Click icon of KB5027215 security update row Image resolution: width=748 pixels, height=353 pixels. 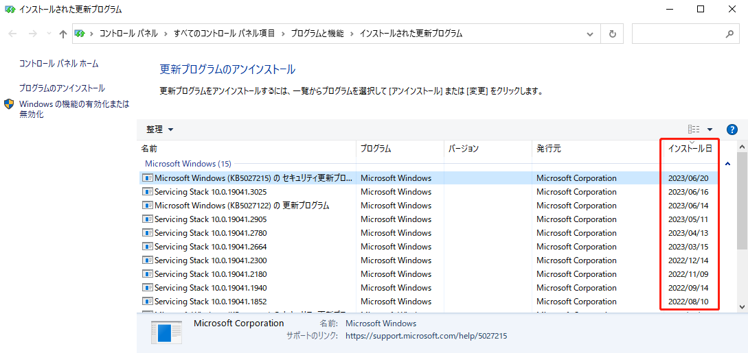[147, 178]
